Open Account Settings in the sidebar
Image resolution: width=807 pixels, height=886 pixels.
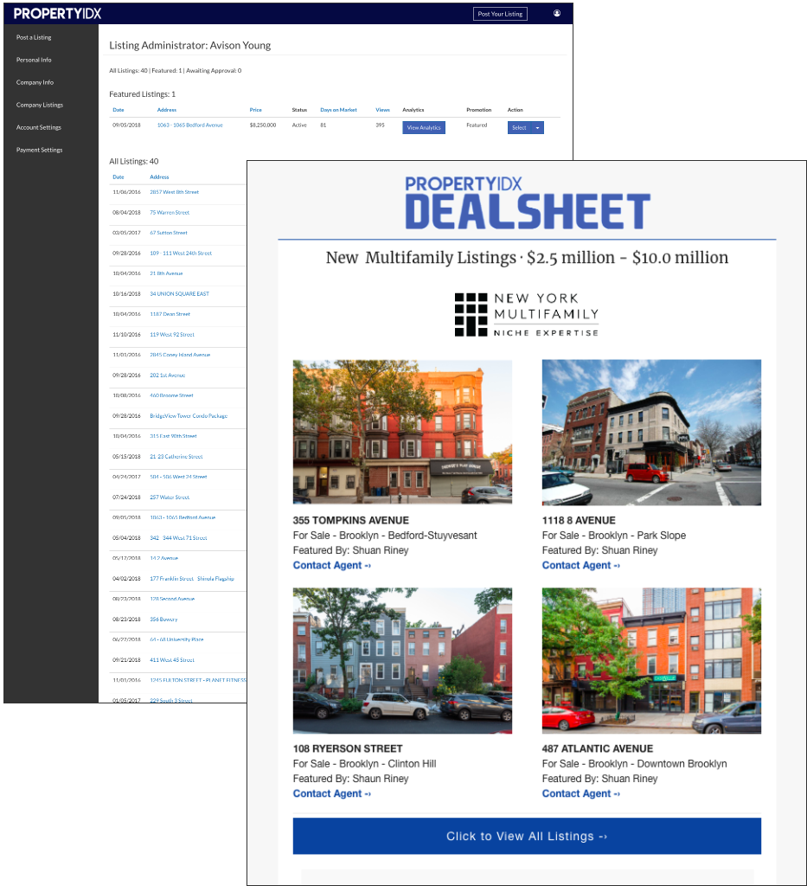38,128
